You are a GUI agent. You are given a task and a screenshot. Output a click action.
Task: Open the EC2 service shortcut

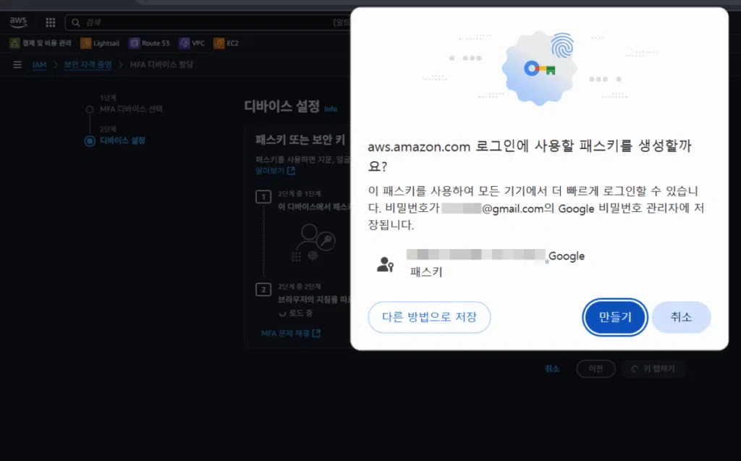coord(228,43)
